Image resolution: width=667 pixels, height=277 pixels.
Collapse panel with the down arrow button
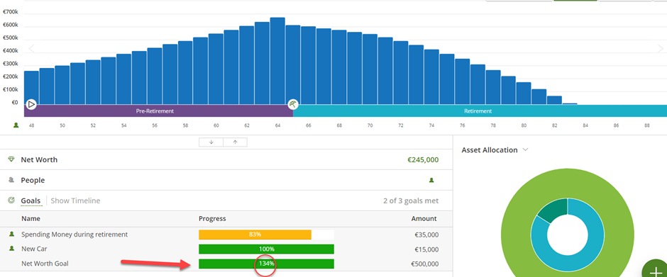211,142
